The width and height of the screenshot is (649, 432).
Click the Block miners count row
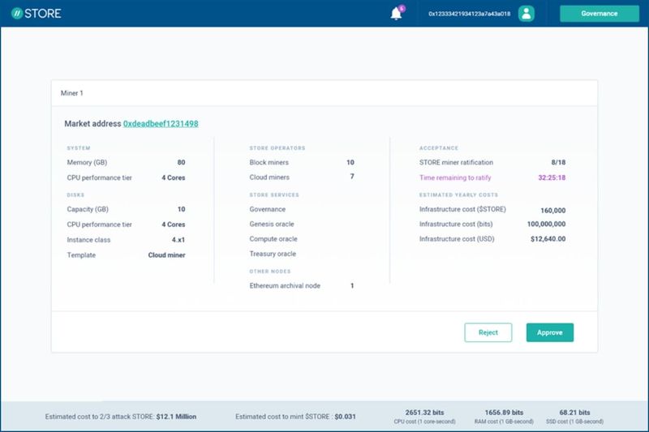301,162
